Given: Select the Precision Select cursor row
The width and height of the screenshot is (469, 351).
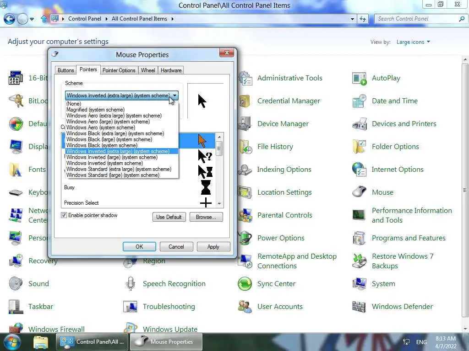Looking at the screenshot, I should 138,203.
